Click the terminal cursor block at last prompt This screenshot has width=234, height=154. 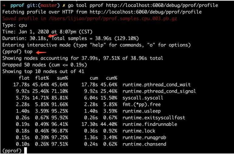point(26,151)
